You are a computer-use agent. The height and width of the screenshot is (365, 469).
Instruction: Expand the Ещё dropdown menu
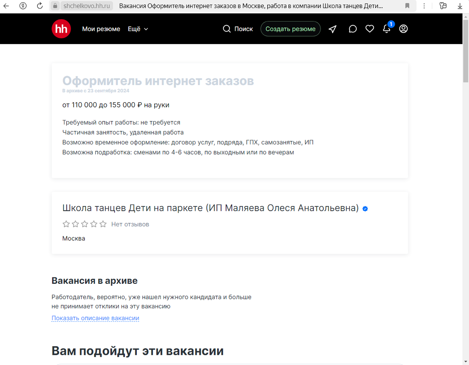click(x=138, y=29)
